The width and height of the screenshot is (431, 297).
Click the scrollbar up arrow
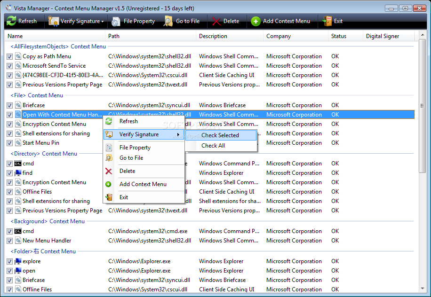(x=422, y=35)
